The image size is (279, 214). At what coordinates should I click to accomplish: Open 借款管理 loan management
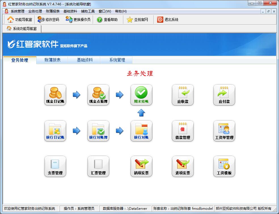coord(183,131)
